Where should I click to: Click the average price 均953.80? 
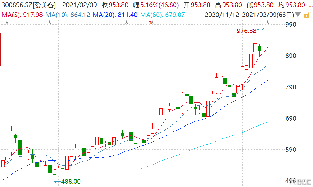tap(292, 5)
